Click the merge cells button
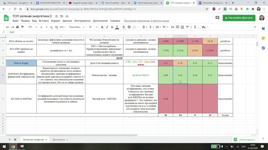This screenshot has height=150, width=268. [x=134, y=27]
